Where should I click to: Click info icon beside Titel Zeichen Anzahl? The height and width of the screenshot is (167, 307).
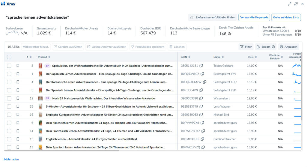pyautogui.click(x=229, y=34)
